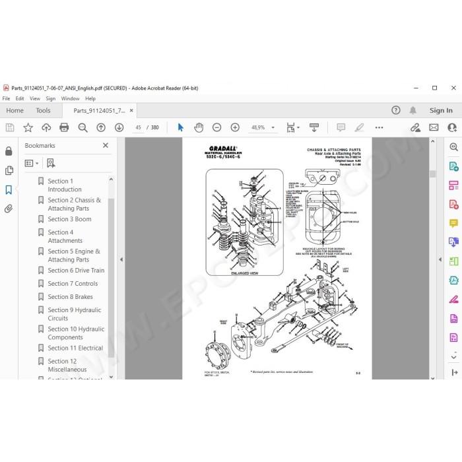Open the View menu
The width and height of the screenshot is (462, 462).
[x=35, y=98]
